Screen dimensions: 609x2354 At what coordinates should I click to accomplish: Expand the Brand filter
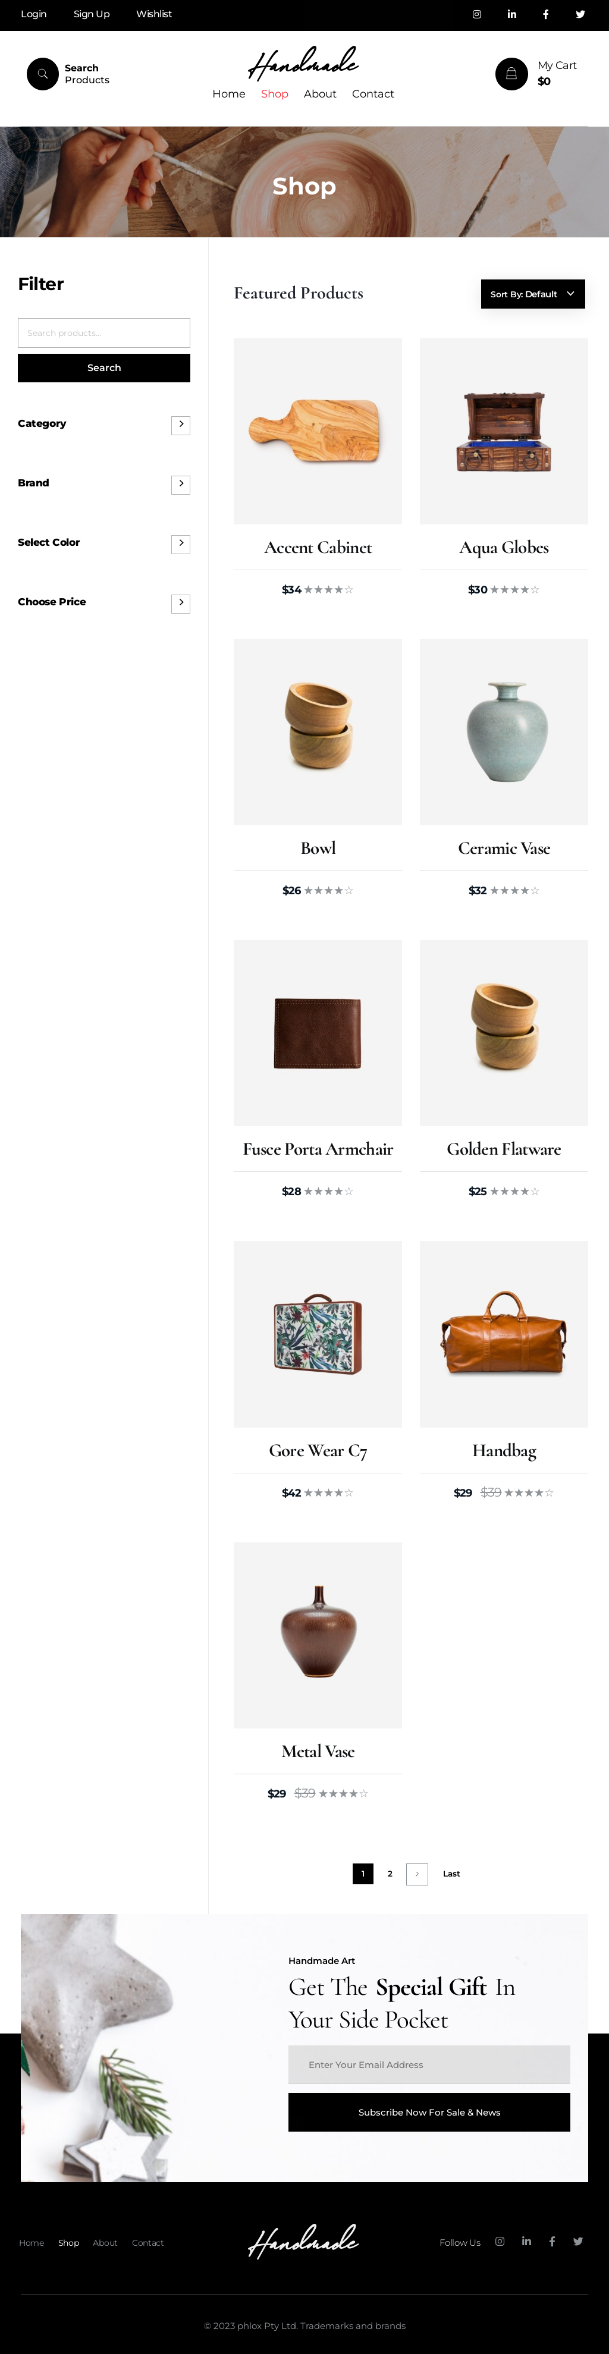181,485
